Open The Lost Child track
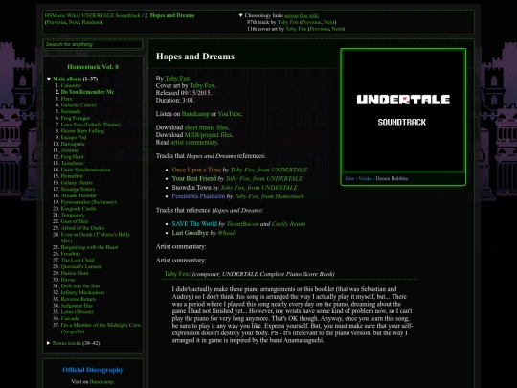Screen dimensions: 517x388 click(x=78, y=261)
